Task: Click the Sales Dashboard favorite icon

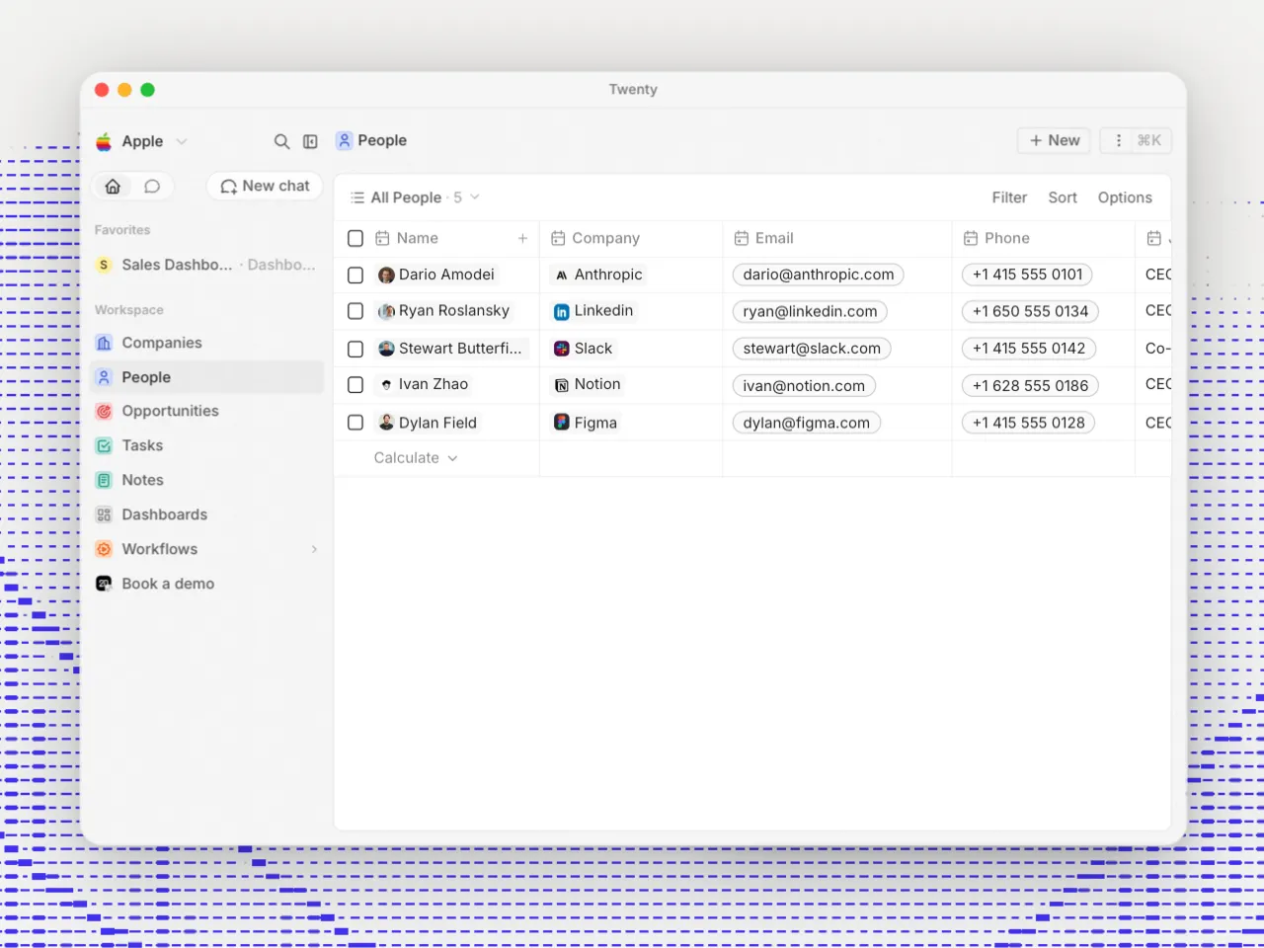Action: [104, 265]
